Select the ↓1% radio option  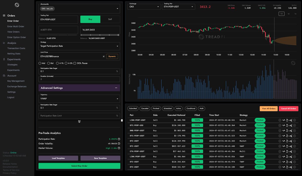coord(57,63)
